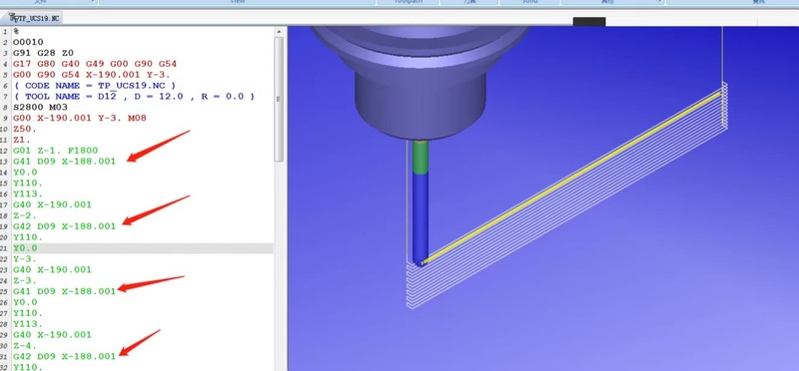Viewport: 799px width, 371px height.
Task: Select the G91 G28 Z0 line
Action: click(43, 53)
